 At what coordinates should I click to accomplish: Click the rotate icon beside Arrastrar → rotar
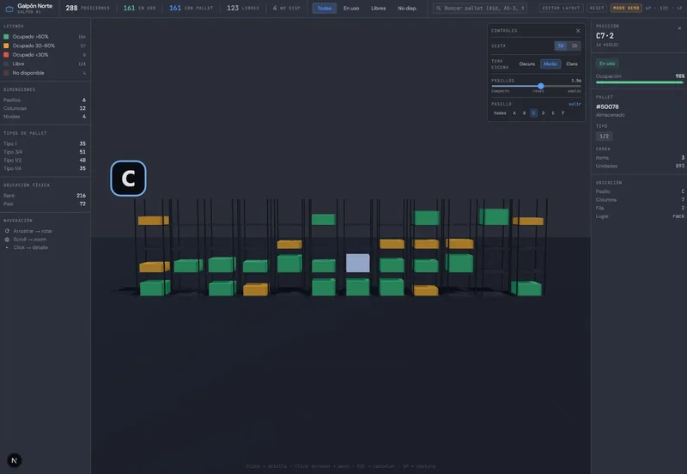(x=7, y=231)
